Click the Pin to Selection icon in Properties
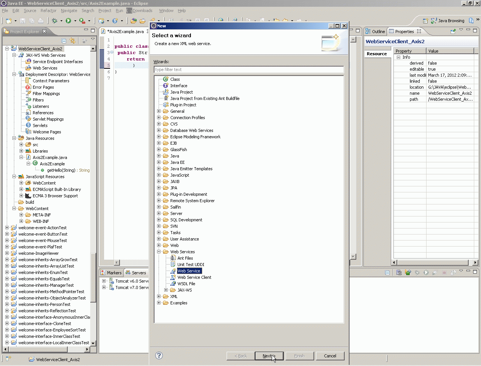The image size is (481, 366). 453,31
